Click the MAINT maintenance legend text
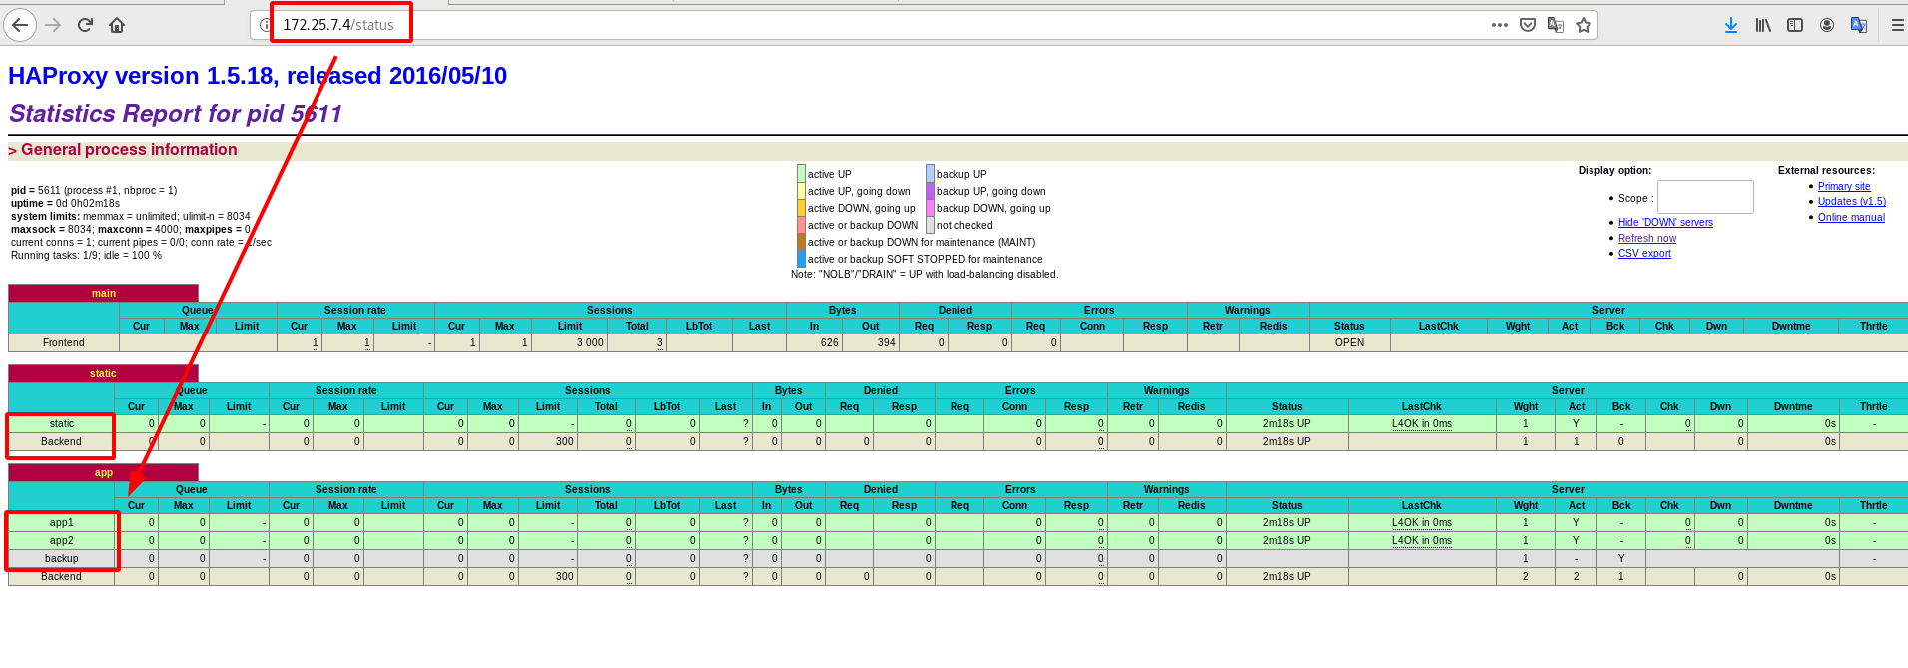The height and width of the screenshot is (668, 1908). [922, 242]
